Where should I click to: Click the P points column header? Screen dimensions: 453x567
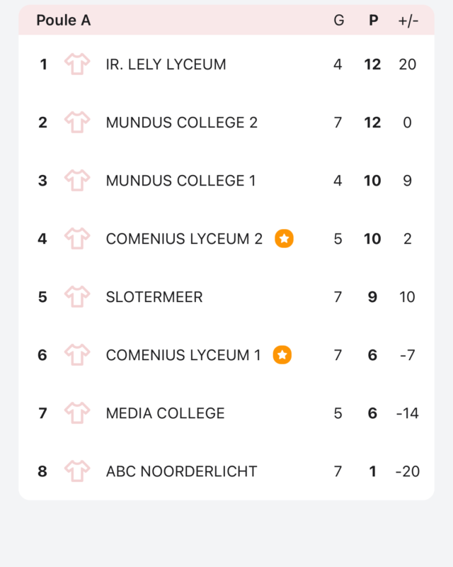click(374, 21)
